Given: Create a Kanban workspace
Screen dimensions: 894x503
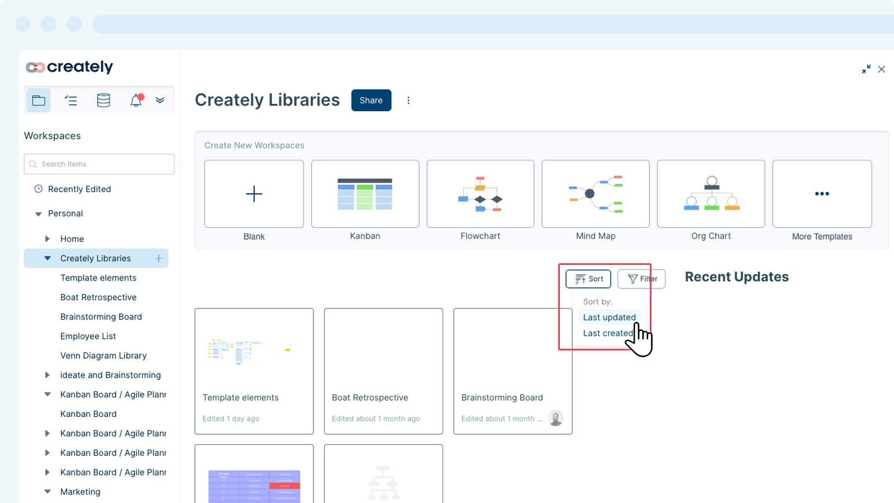Looking at the screenshot, I should [x=365, y=194].
